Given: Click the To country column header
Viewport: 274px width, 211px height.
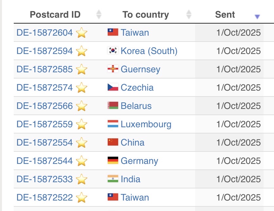Looking at the screenshot, I should 146,15.
